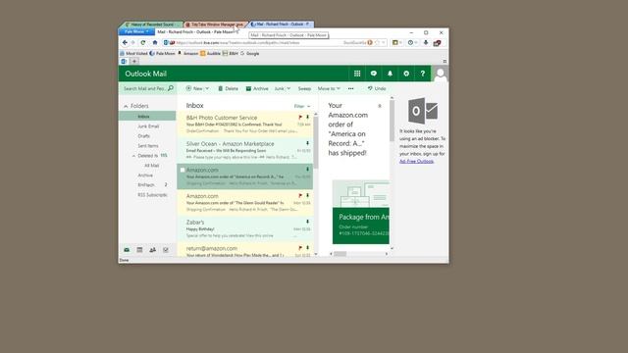Image resolution: width=628 pixels, height=353 pixels.
Task: Toggle the pin on Silver Ocean message
Action: 307,143
